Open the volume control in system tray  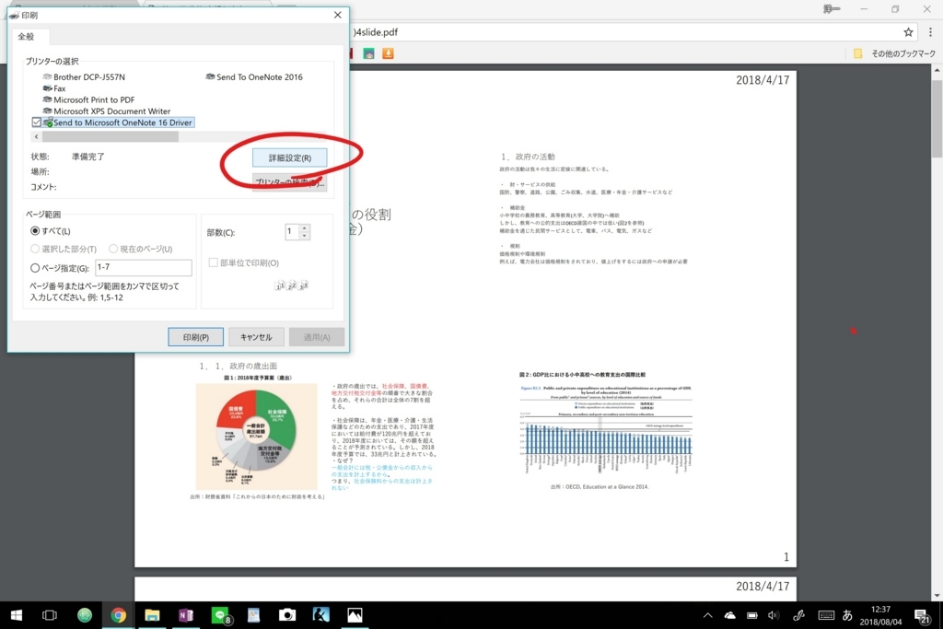coord(772,615)
